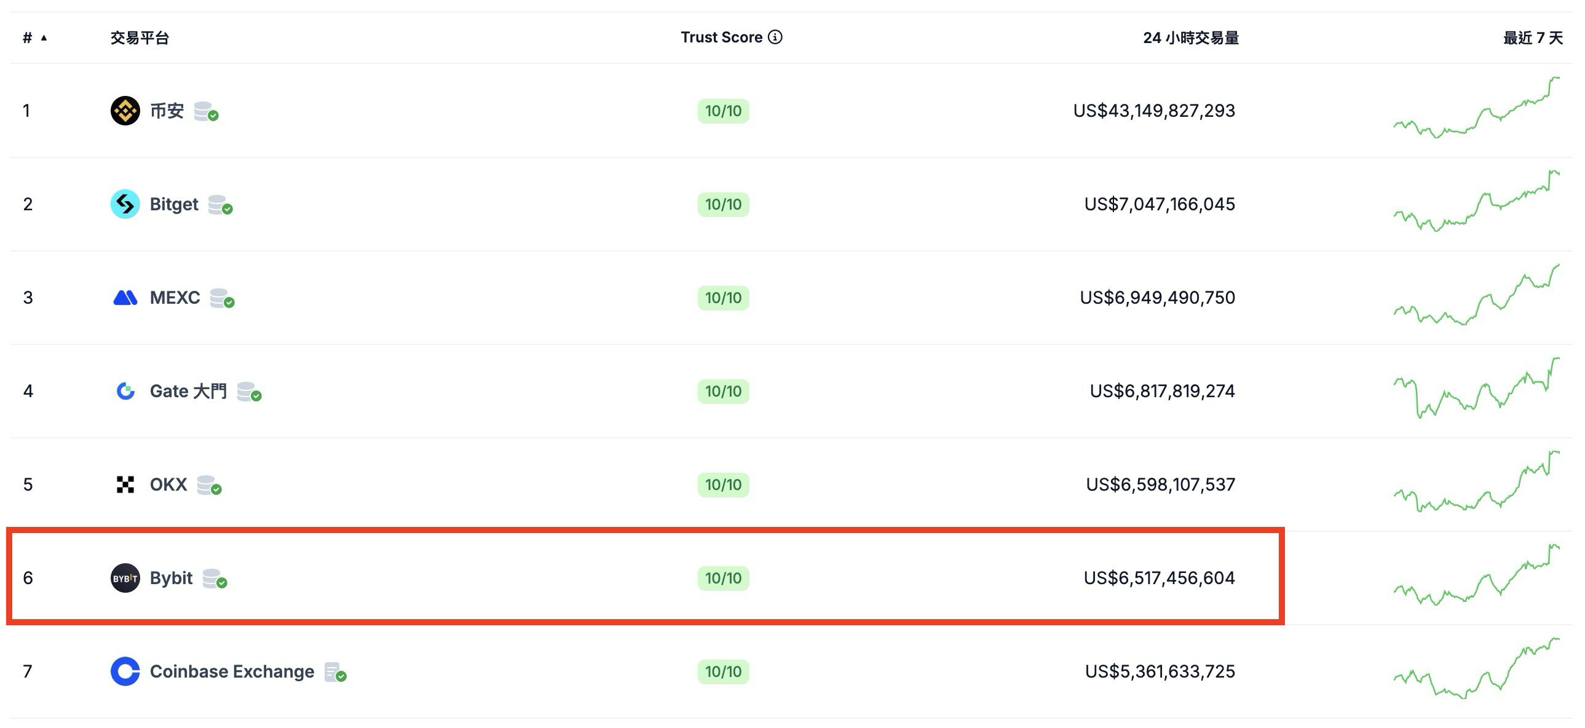Click the Coinbase Exchange logo icon

pyautogui.click(x=125, y=671)
